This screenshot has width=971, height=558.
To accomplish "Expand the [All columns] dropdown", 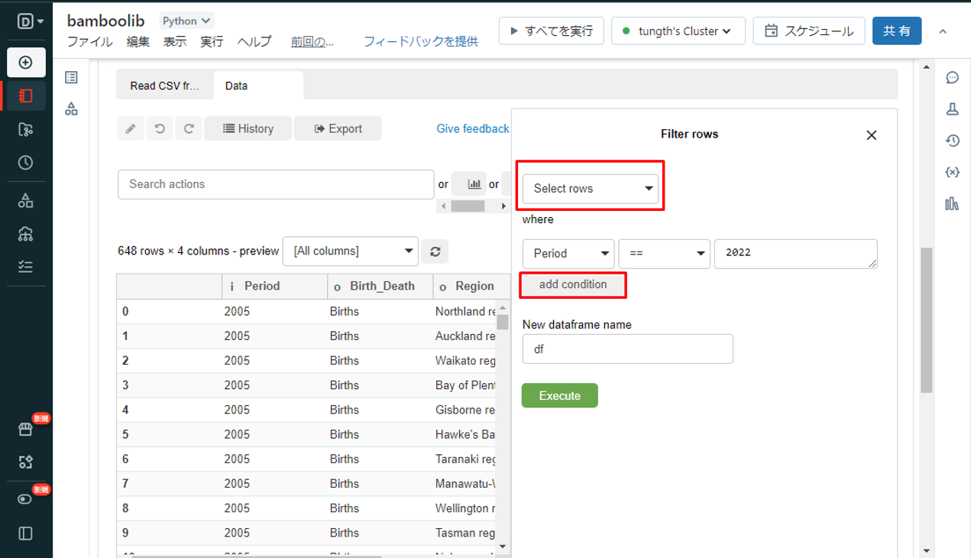I will 350,251.
